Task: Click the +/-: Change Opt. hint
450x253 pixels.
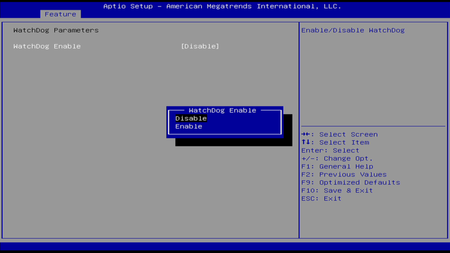Action: [337, 158]
